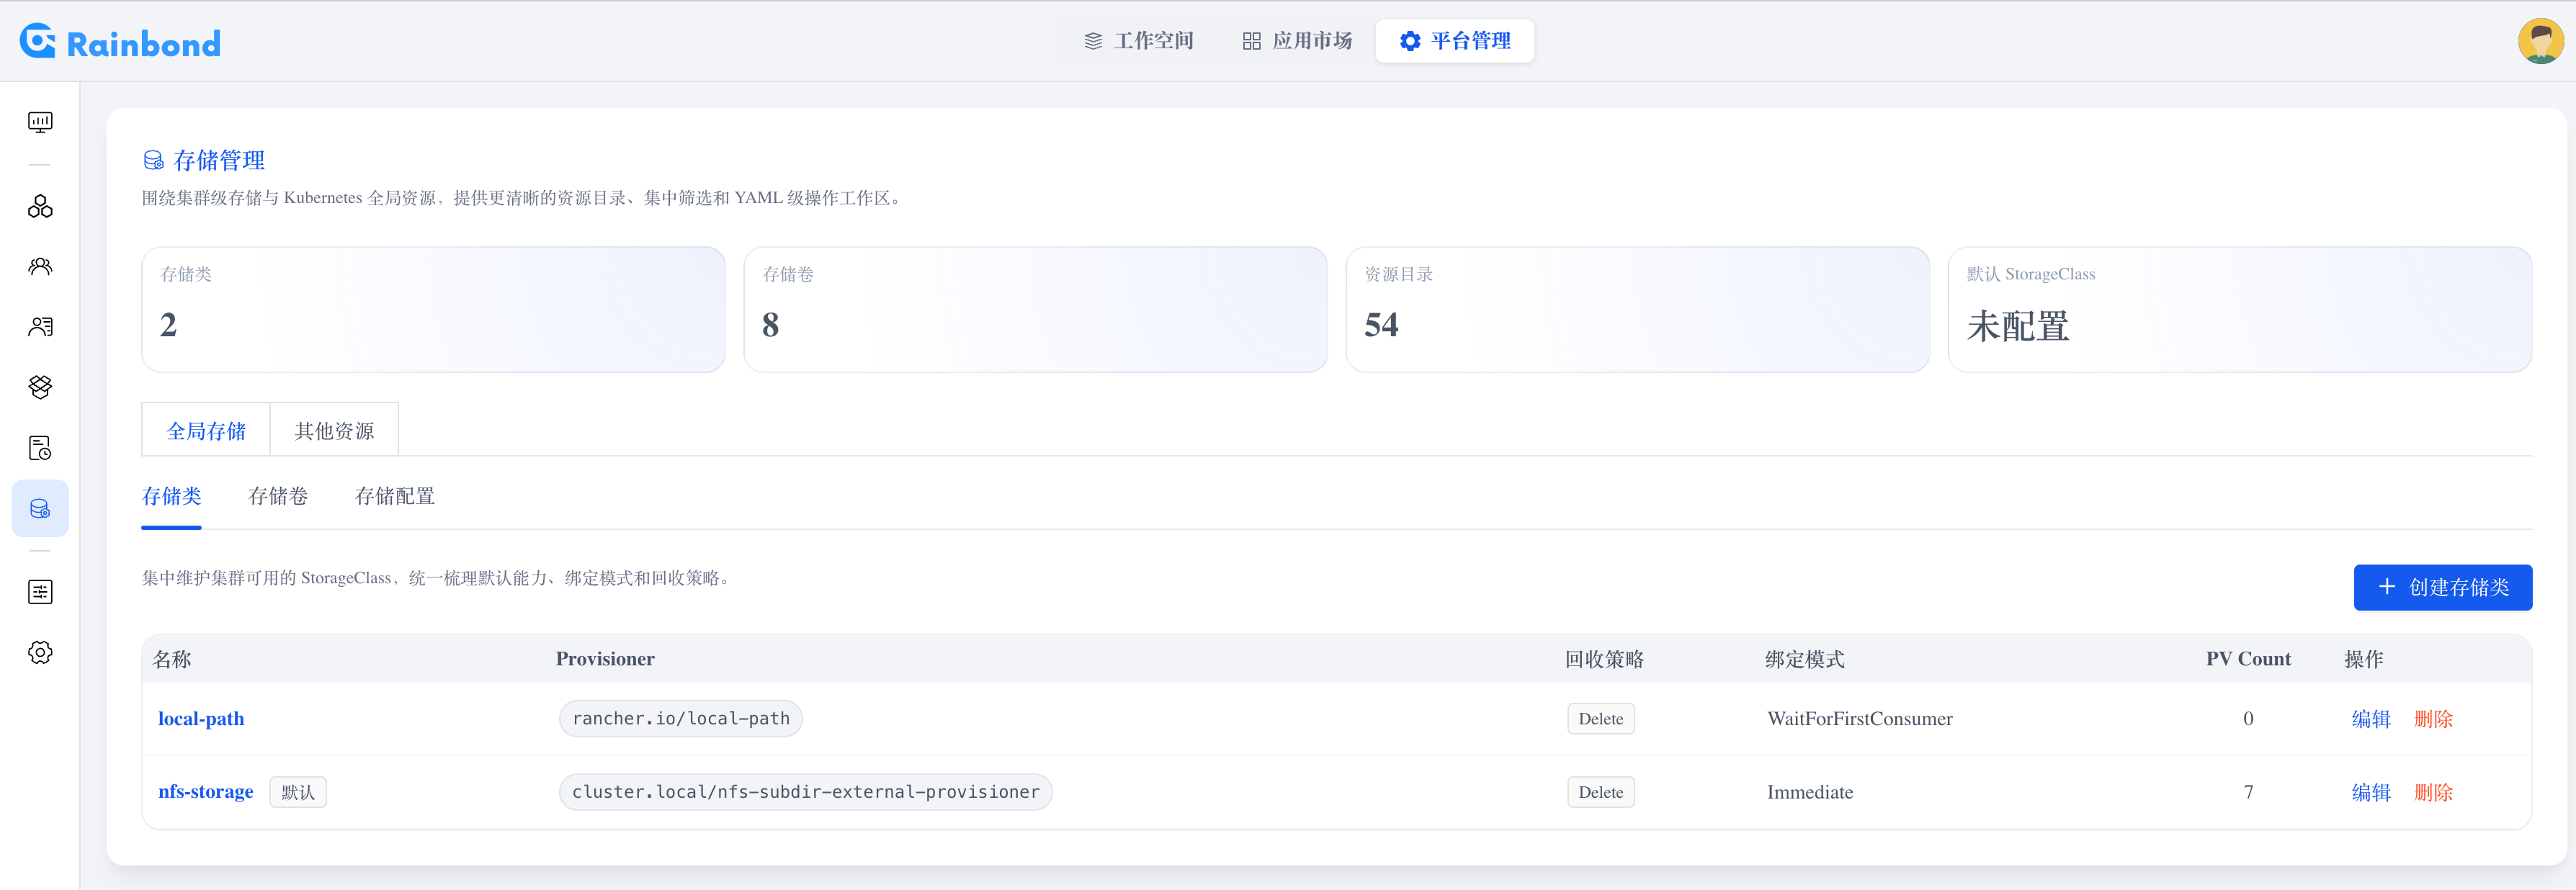Select the storage management database icon
The image size is (2576, 890).
(x=40, y=508)
